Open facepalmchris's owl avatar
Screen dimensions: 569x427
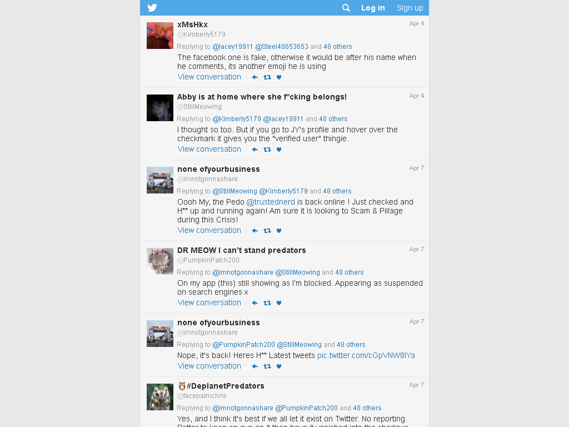tap(160, 397)
